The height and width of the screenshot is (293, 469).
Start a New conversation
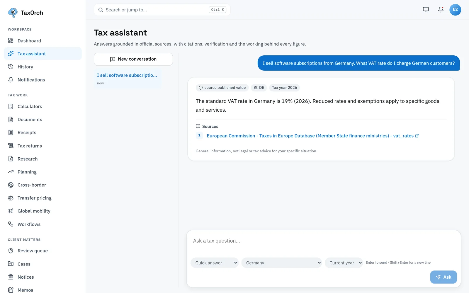(x=133, y=59)
